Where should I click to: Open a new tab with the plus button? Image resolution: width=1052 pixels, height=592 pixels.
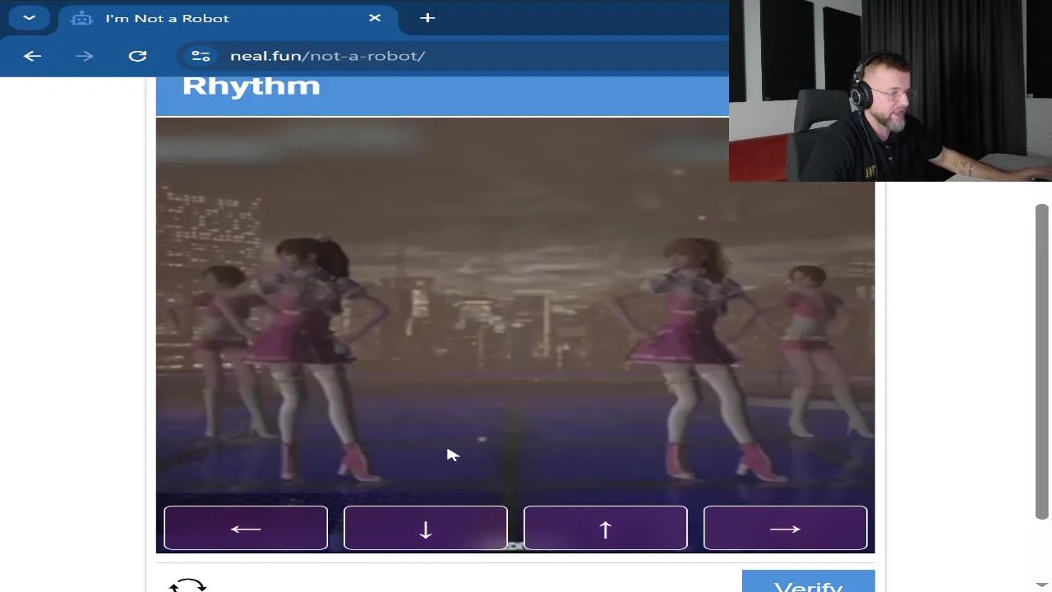pos(427,18)
